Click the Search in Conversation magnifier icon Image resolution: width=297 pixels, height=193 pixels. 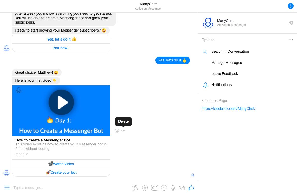click(205, 51)
